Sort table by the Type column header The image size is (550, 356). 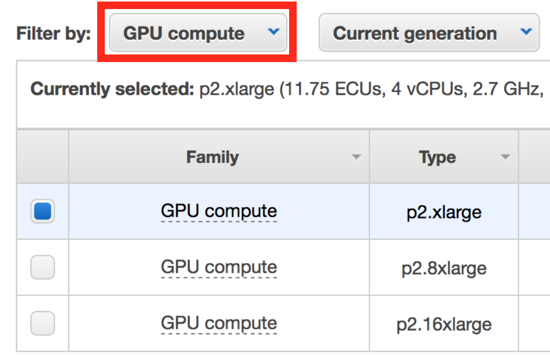coord(437,157)
